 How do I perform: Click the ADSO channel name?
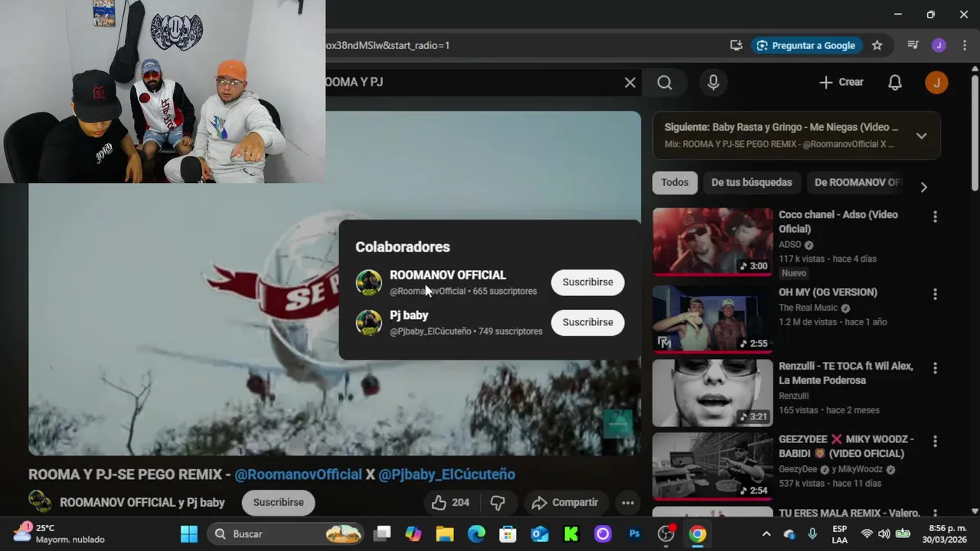point(789,245)
